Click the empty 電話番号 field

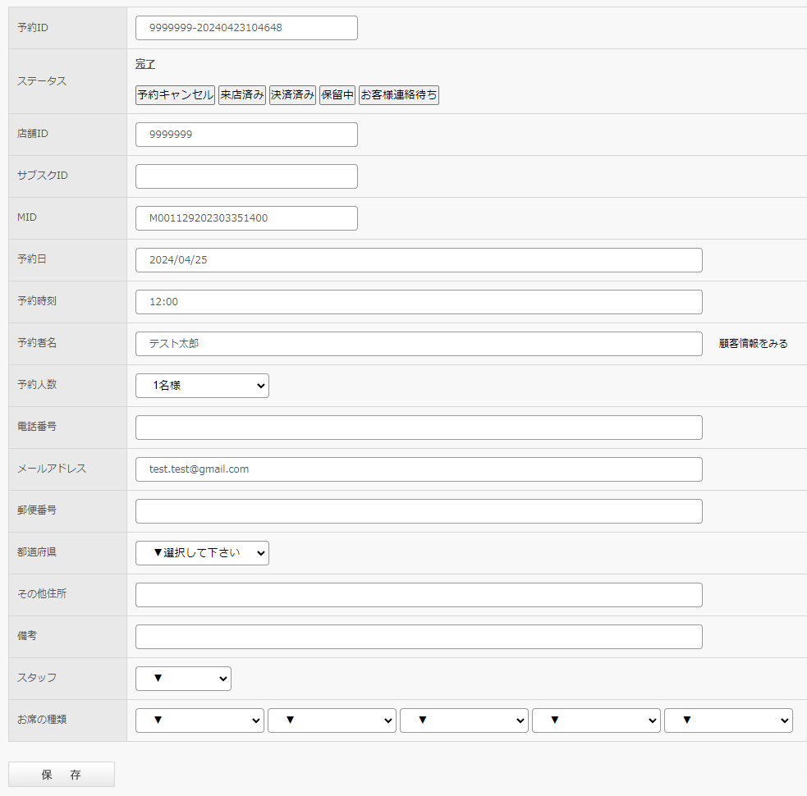[x=419, y=428]
